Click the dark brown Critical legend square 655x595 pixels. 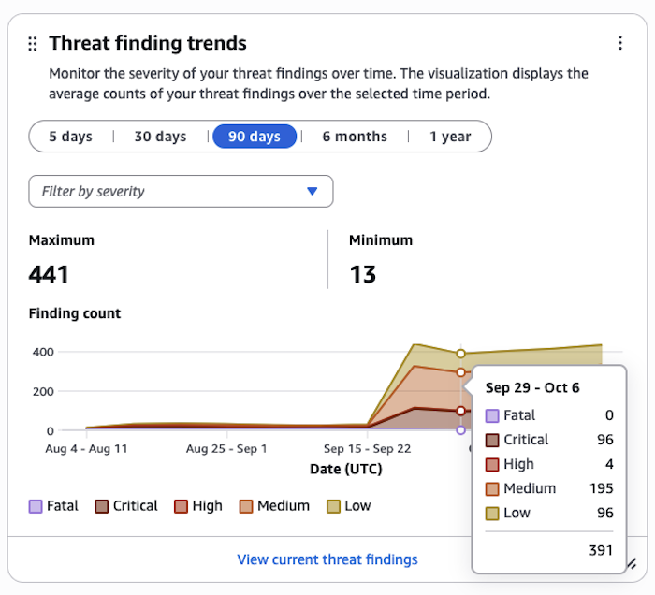tap(100, 506)
